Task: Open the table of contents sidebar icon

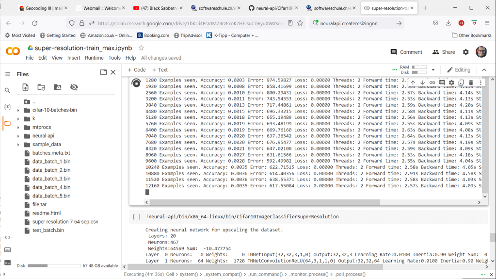Action: (7, 74)
